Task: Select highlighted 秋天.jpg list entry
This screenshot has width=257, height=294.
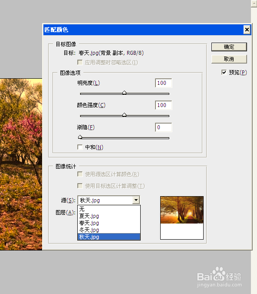Action: coord(109,237)
